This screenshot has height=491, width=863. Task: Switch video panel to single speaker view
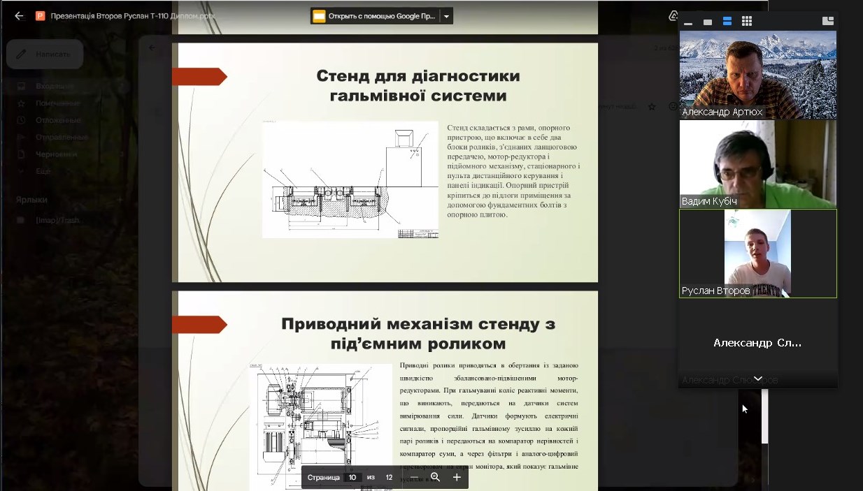coord(708,22)
